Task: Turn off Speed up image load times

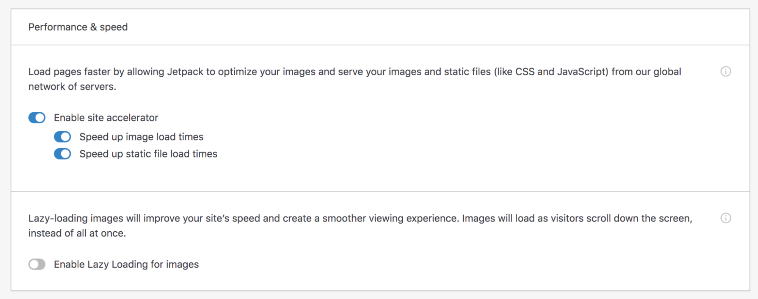Action: tap(62, 137)
